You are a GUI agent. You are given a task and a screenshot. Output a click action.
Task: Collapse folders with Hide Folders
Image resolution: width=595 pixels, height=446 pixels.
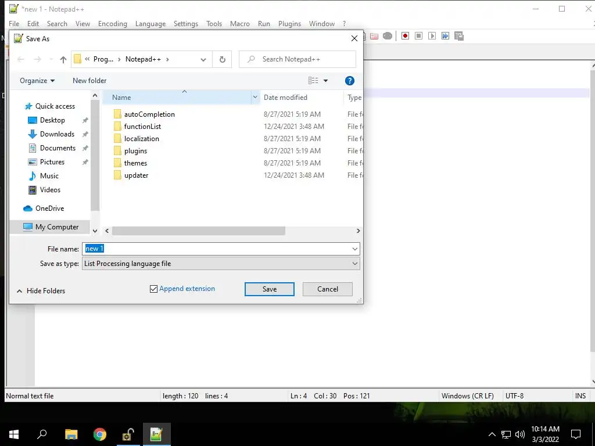click(41, 291)
